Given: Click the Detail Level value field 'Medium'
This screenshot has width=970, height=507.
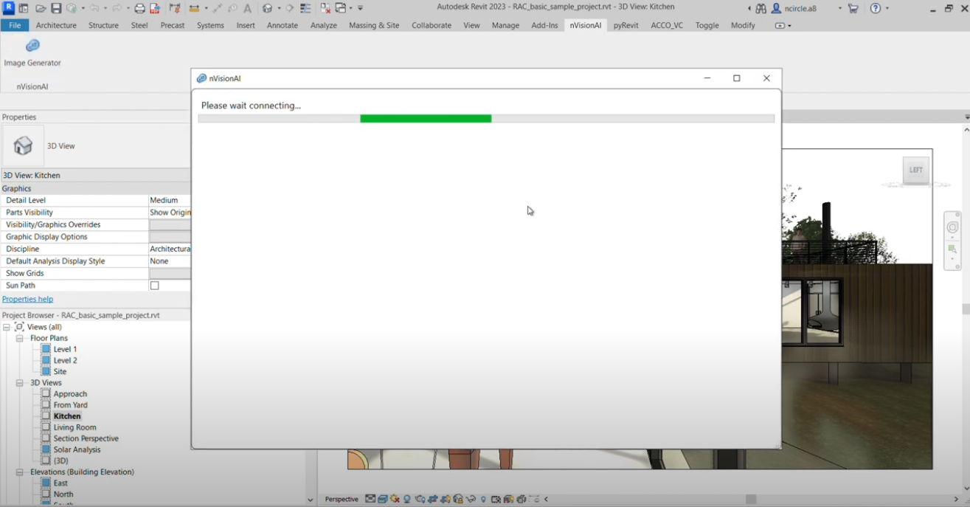Looking at the screenshot, I should tap(170, 200).
